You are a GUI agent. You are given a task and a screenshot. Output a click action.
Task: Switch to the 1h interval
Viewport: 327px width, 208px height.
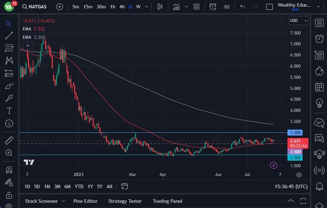coord(113,7)
